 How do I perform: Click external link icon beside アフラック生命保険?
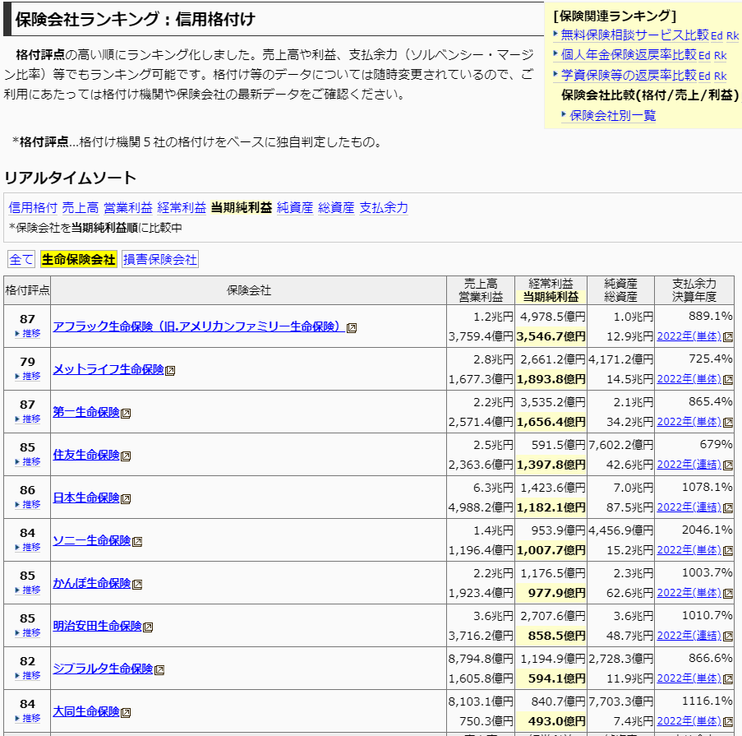[x=352, y=328]
